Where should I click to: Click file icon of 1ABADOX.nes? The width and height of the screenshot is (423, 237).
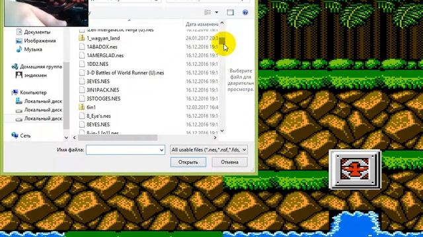pos(82,47)
